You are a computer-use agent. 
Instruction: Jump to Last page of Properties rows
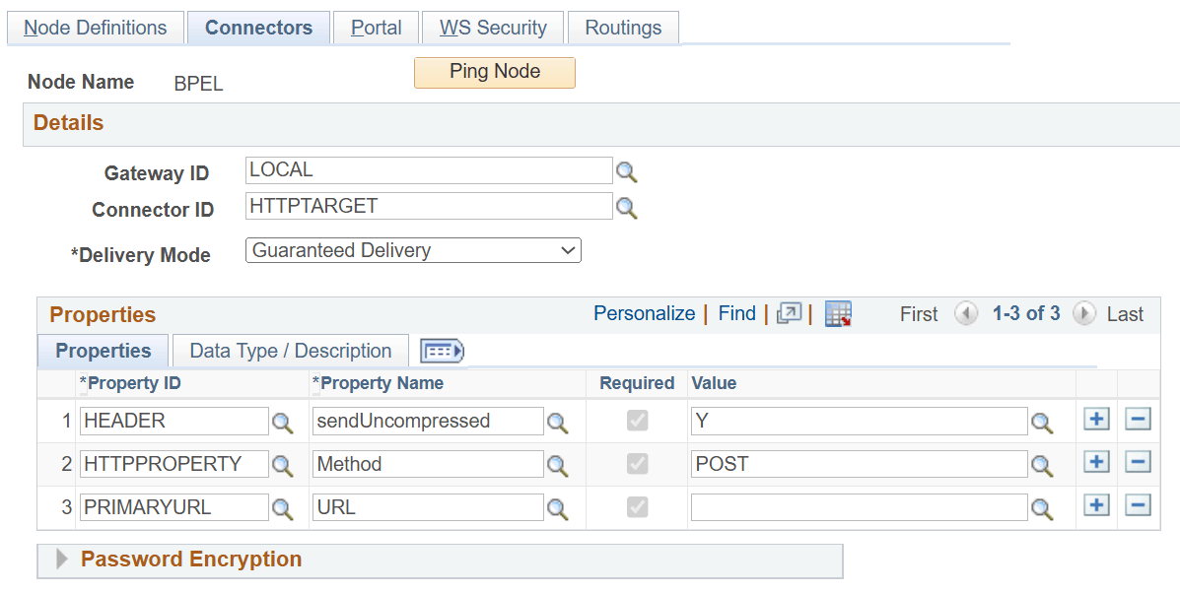1126,313
